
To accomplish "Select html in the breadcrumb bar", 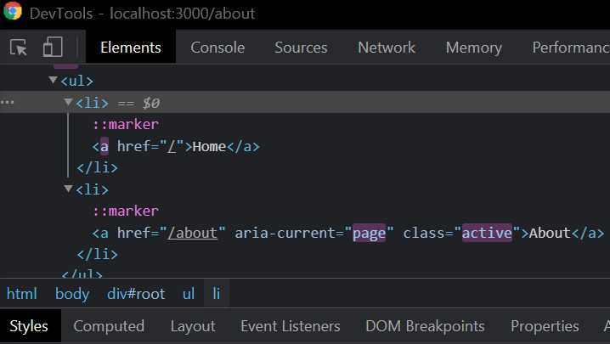I will pos(22,294).
